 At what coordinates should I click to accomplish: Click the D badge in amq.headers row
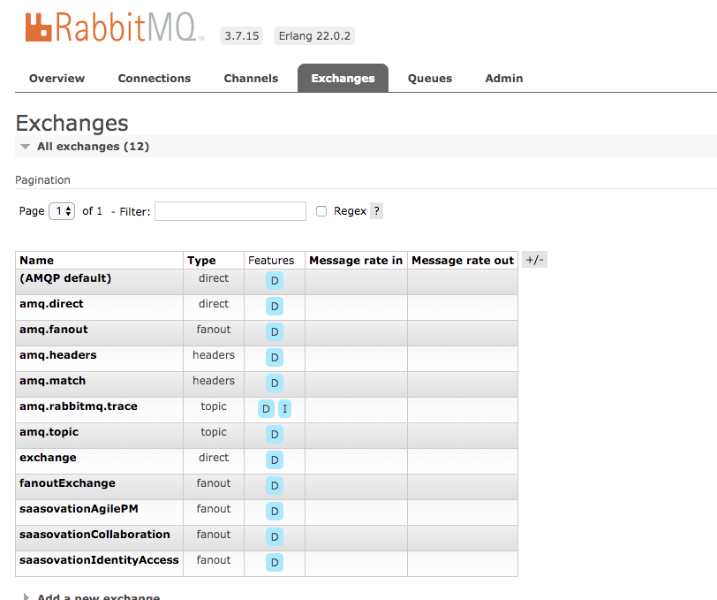pyautogui.click(x=275, y=357)
